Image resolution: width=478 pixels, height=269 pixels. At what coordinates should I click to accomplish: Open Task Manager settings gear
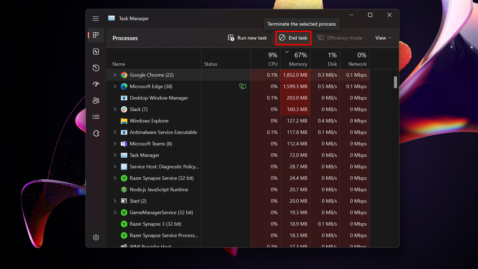96,237
